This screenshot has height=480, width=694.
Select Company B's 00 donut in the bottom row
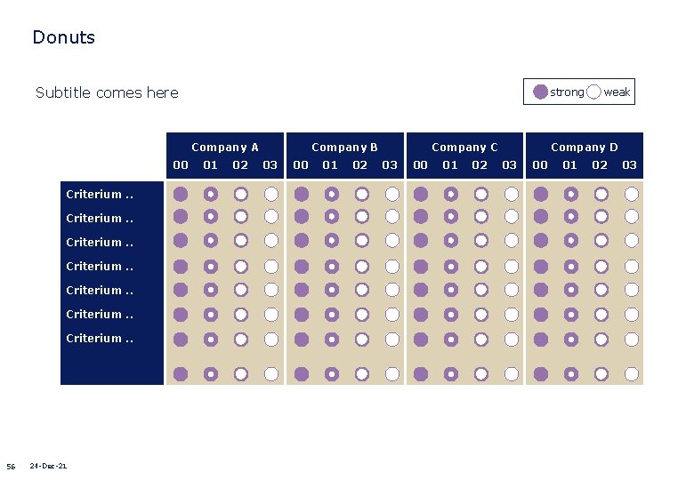302,374
